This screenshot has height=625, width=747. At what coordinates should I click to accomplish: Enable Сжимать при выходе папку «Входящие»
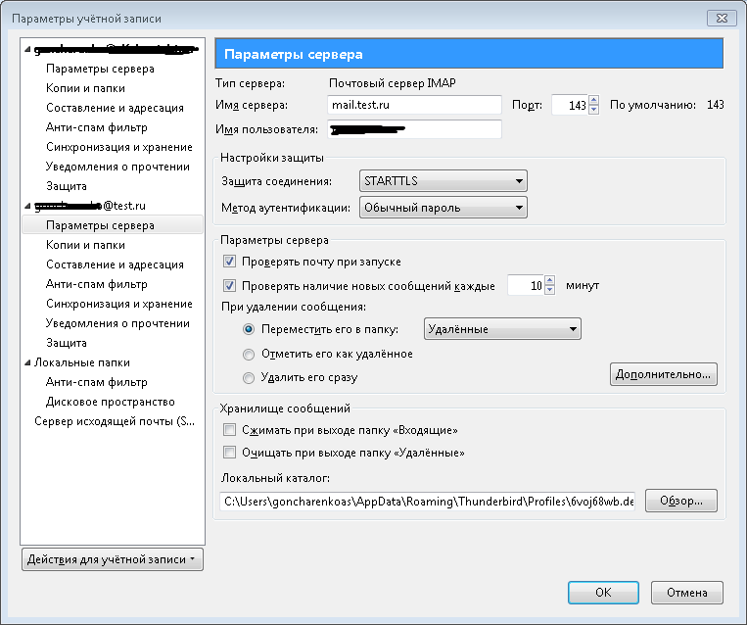click(230, 430)
